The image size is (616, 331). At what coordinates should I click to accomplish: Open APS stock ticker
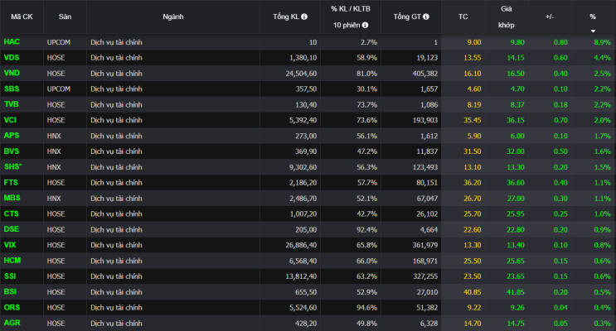[x=12, y=136]
